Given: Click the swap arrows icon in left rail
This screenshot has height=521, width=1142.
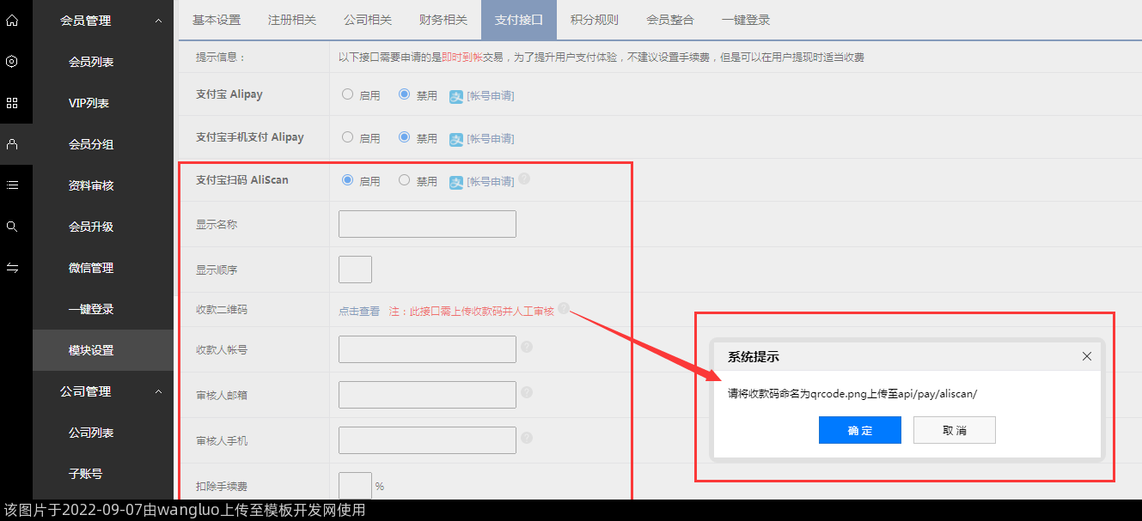Looking at the screenshot, I should (x=12, y=268).
